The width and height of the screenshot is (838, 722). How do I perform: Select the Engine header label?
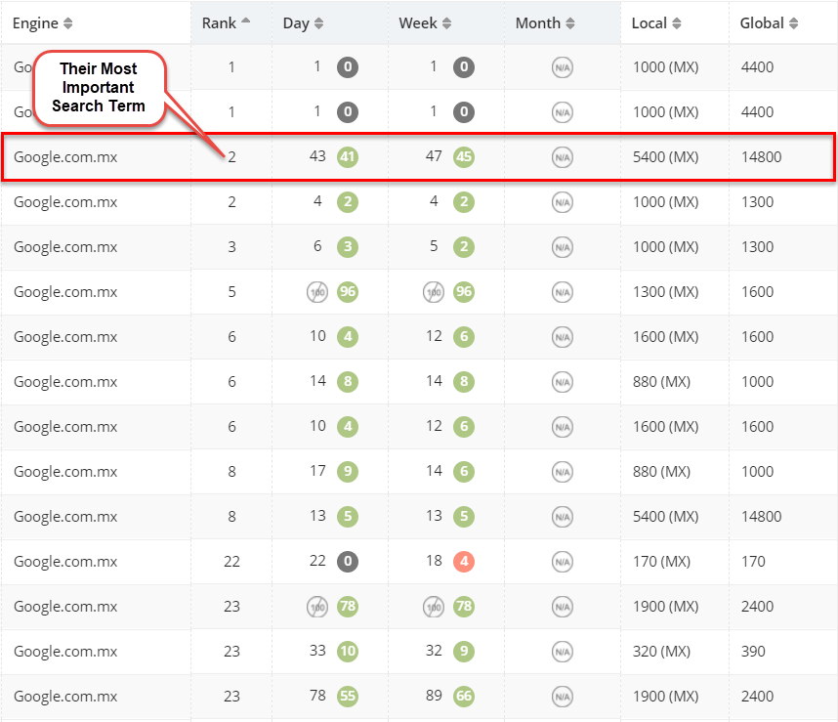(35, 23)
